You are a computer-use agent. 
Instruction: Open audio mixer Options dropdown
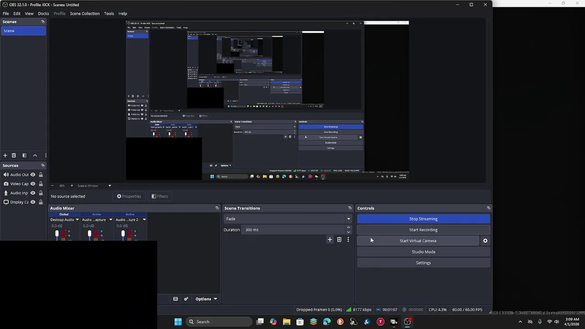(x=206, y=299)
